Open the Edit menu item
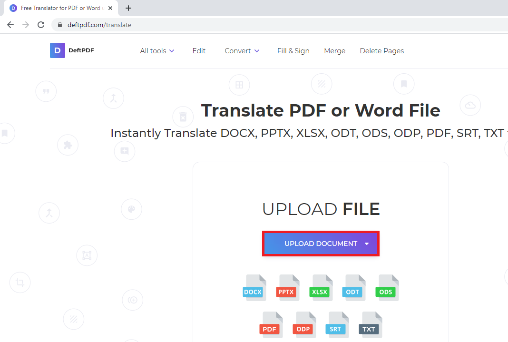 tap(199, 51)
